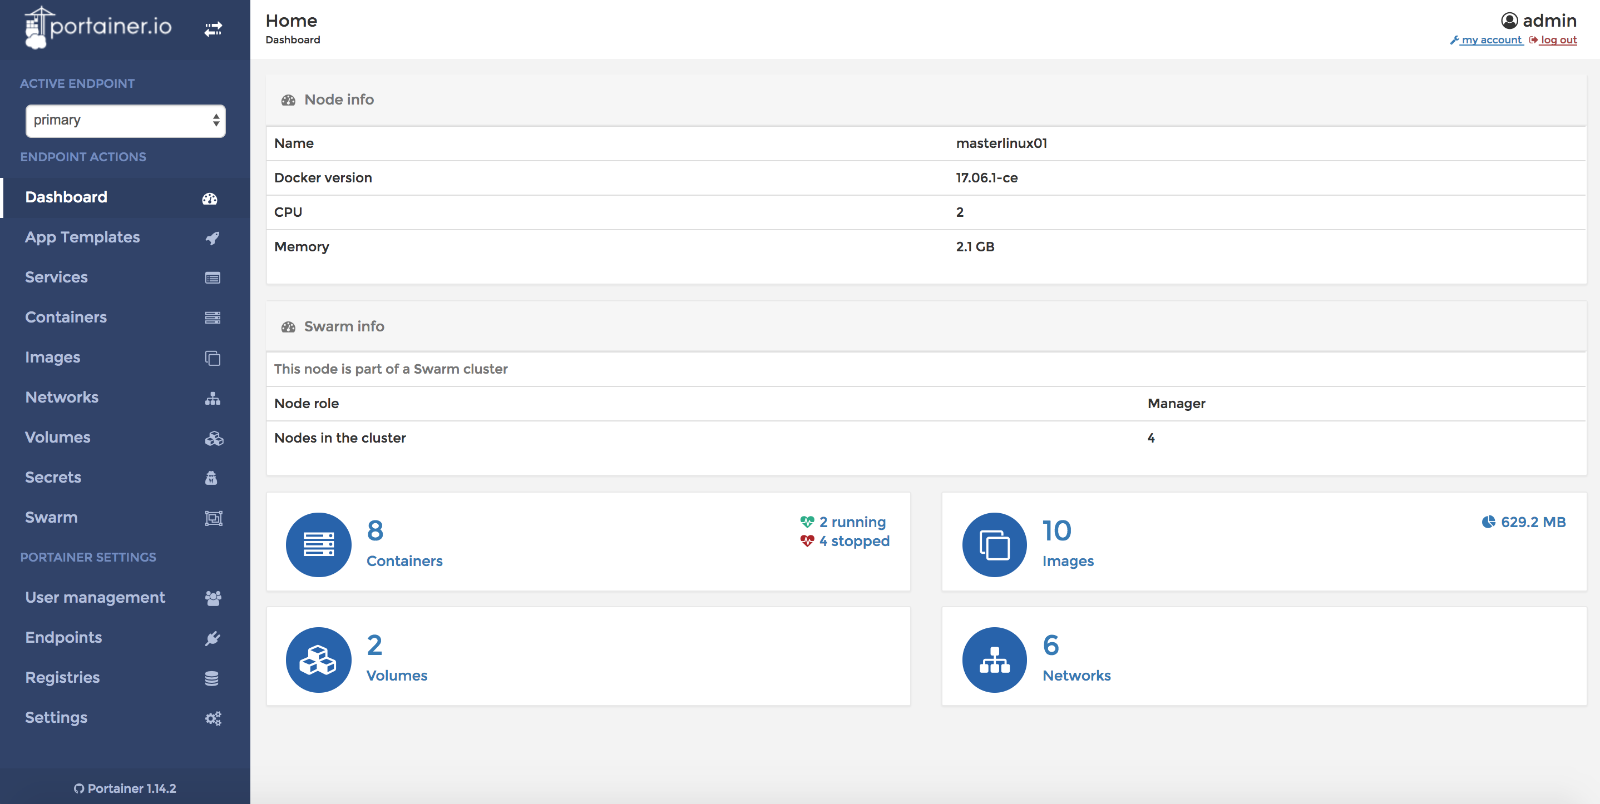The width and height of the screenshot is (1600, 804).
Task: Click the my account link
Action: coord(1491,41)
